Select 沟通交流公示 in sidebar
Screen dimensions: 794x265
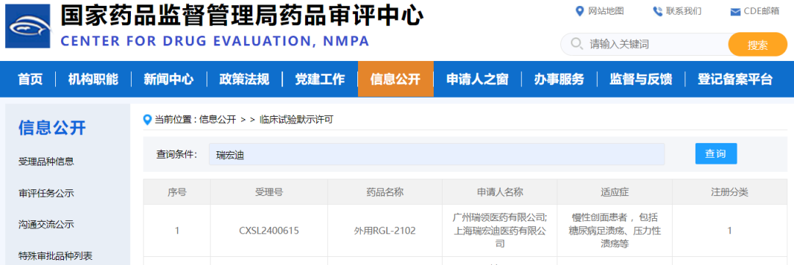46,225
